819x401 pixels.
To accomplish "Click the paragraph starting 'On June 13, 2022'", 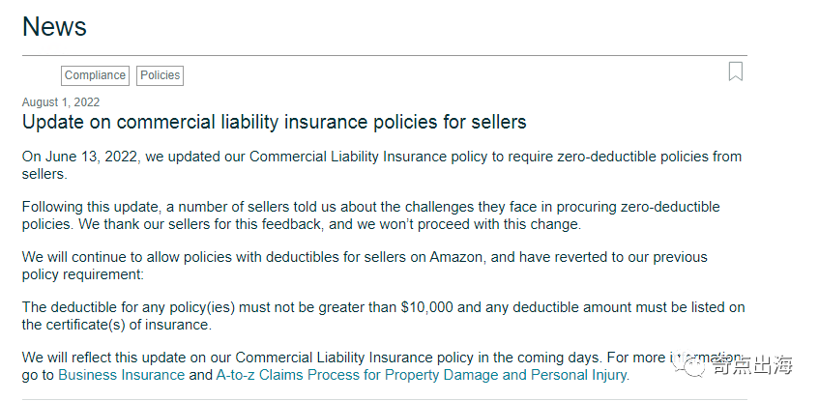I will point(382,165).
